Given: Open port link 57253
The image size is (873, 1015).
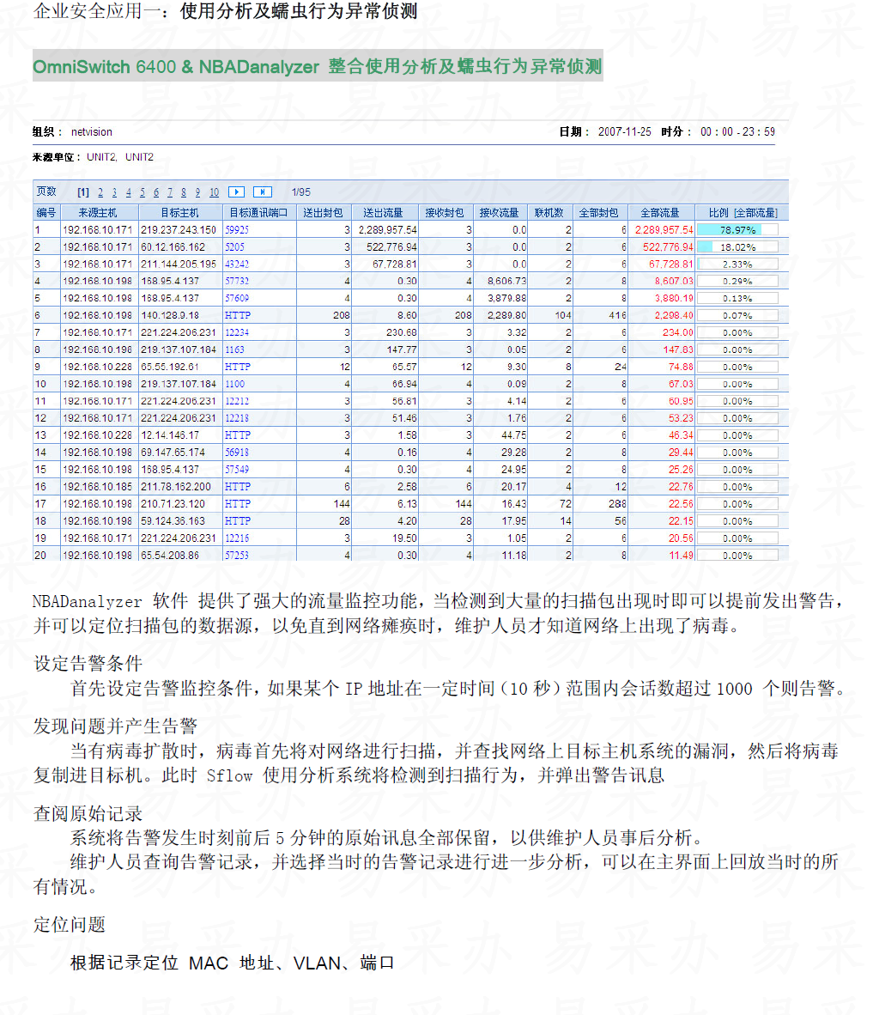Looking at the screenshot, I should [237, 556].
